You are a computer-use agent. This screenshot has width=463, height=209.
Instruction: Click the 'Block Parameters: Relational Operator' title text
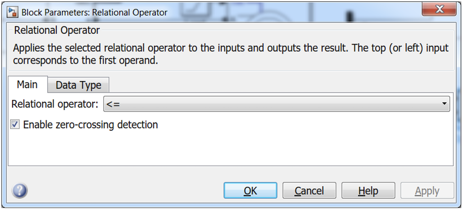tap(95, 12)
